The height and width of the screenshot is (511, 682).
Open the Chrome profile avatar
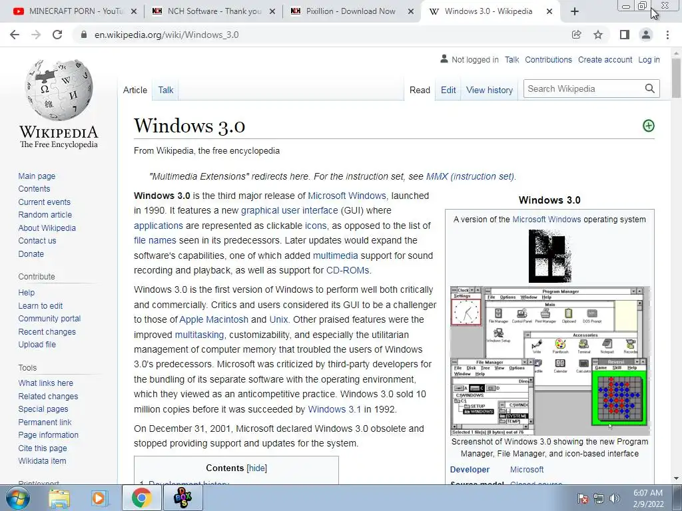click(x=646, y=35)
